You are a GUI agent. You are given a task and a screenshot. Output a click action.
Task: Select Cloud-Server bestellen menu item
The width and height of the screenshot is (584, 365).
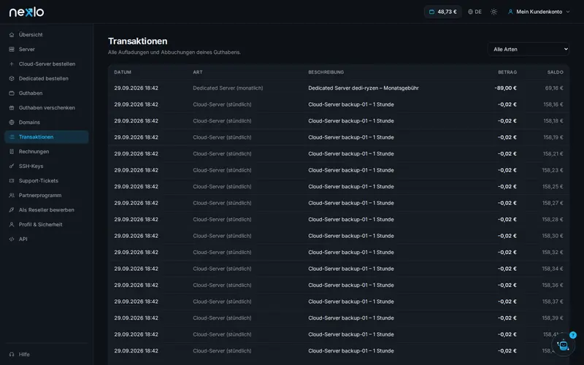47,64
